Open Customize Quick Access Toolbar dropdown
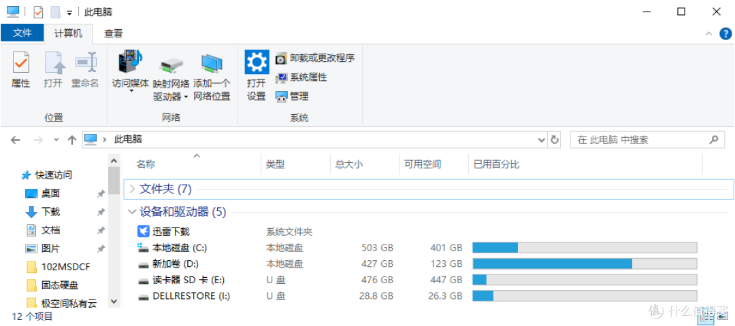Screen dimensions: 735x326 (69, 13)
